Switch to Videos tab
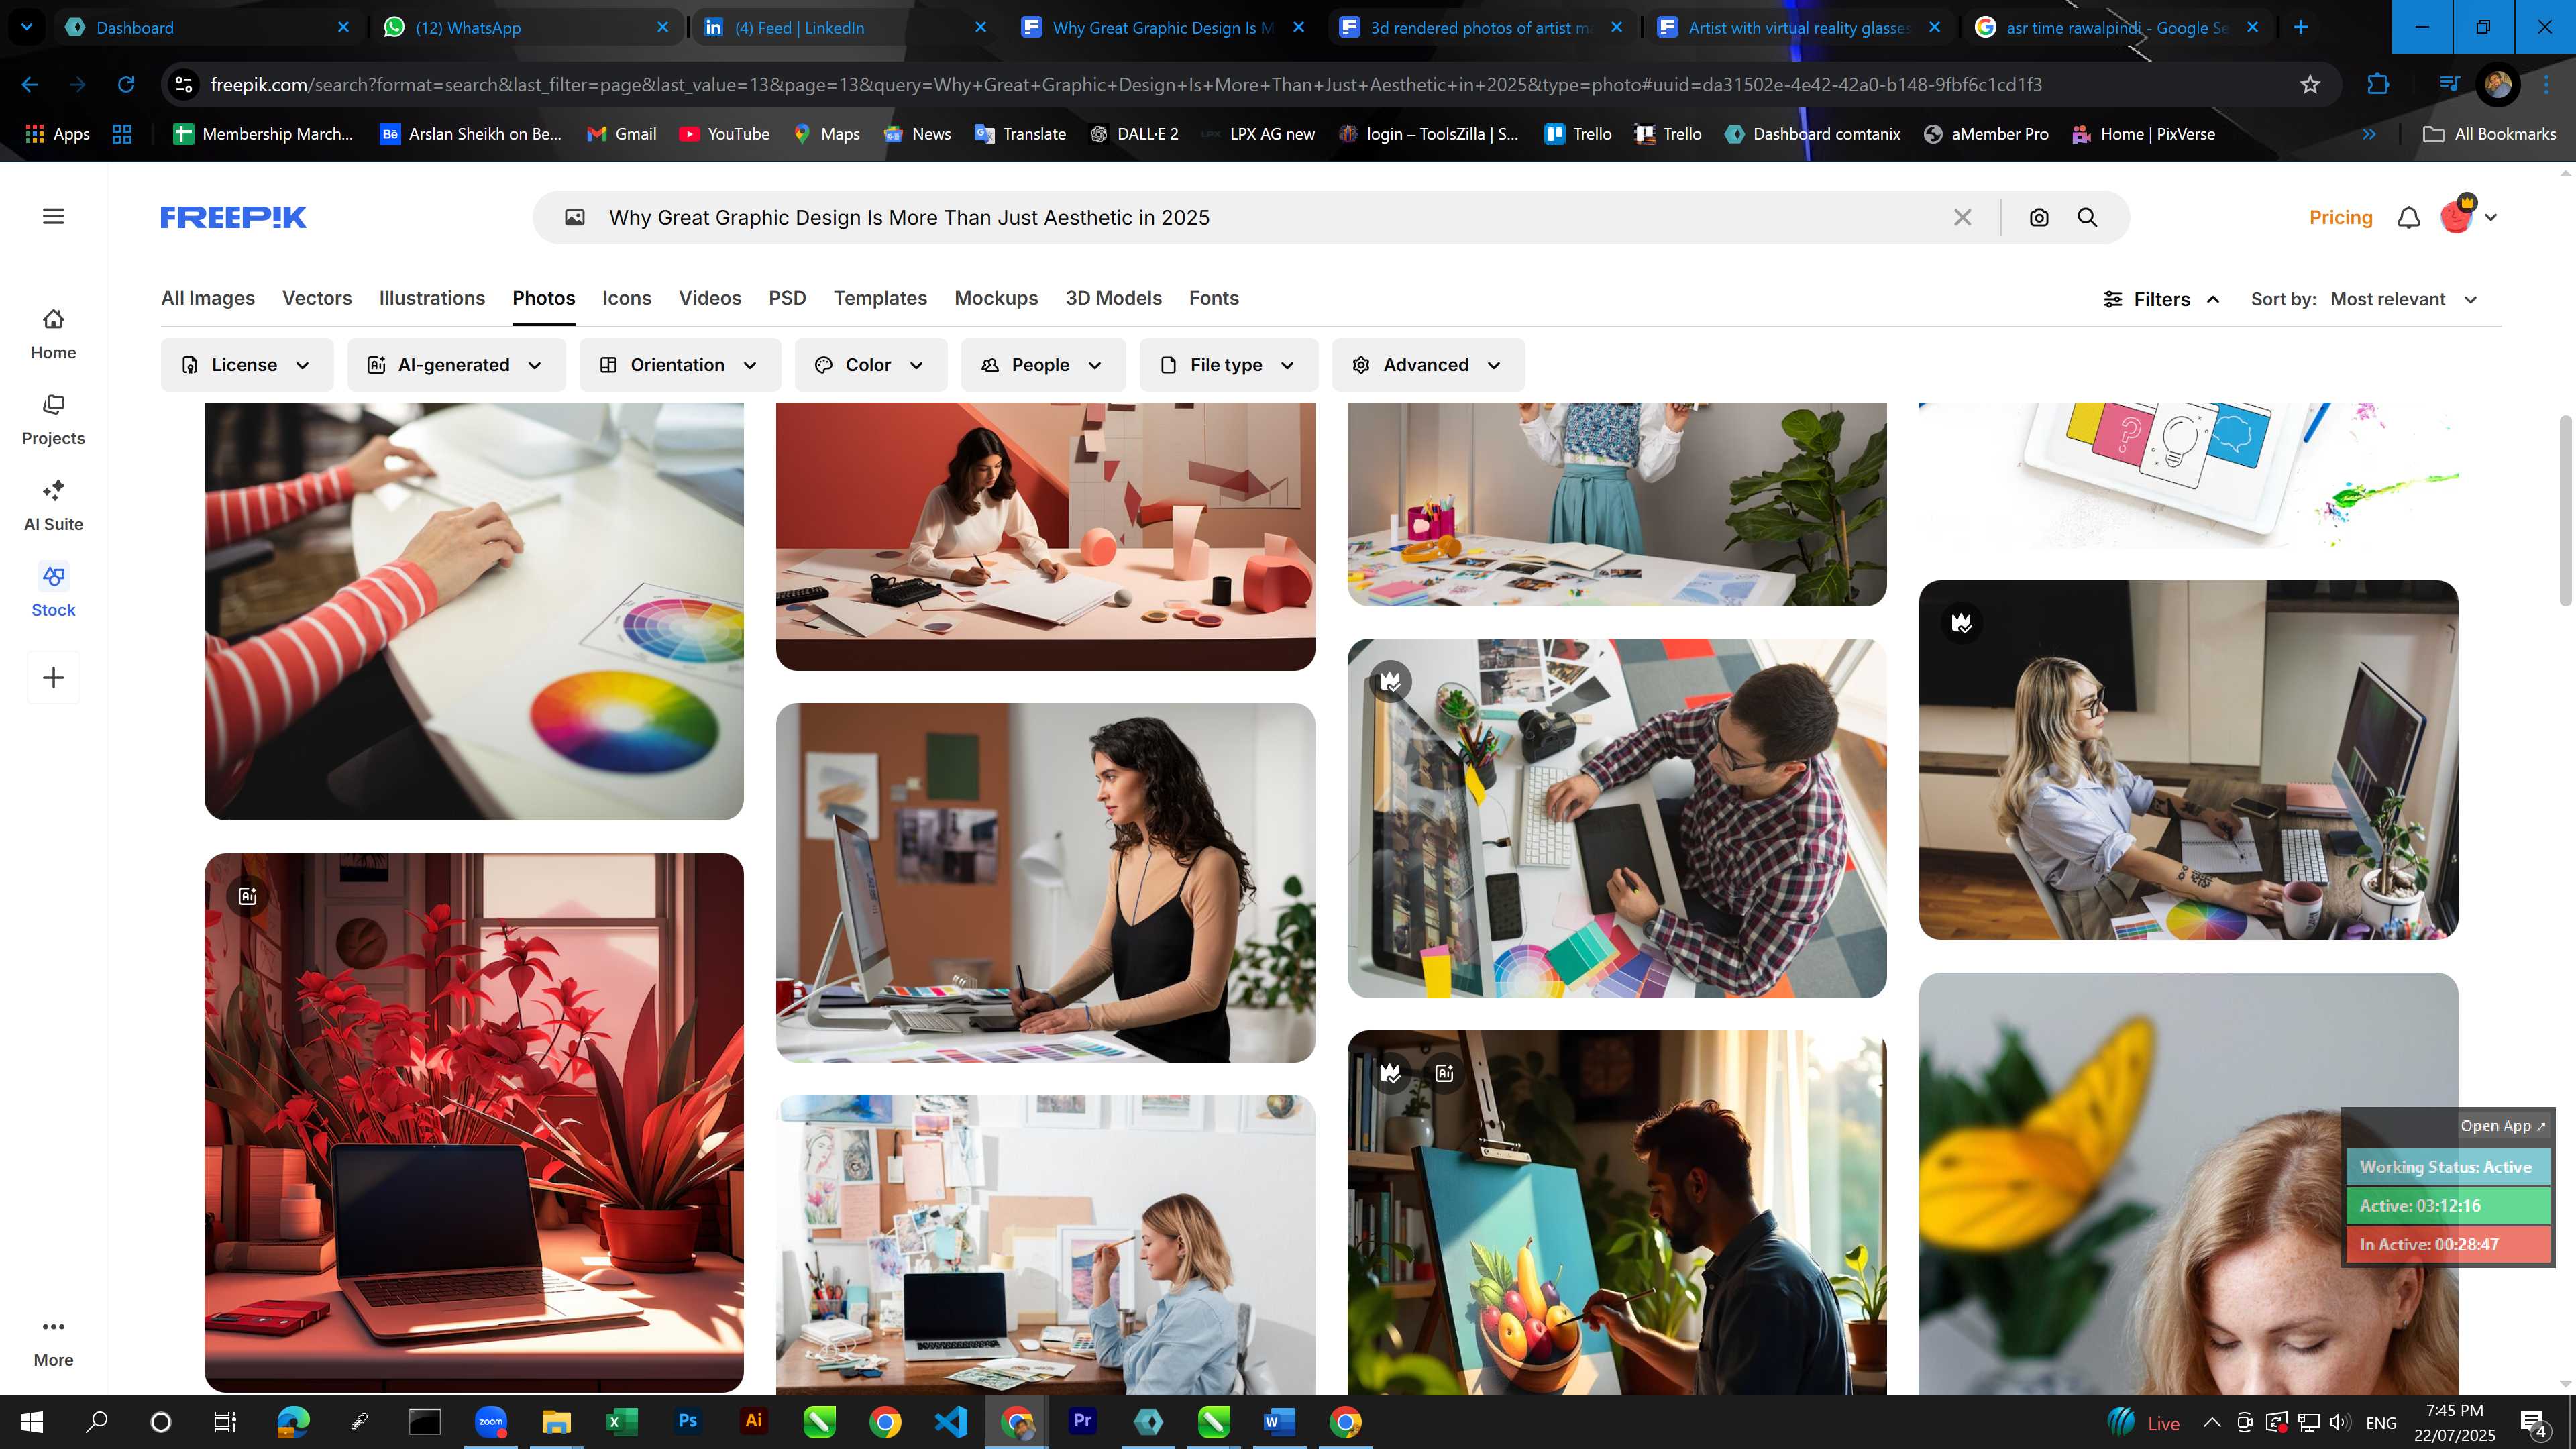 (x=710, y=298)
